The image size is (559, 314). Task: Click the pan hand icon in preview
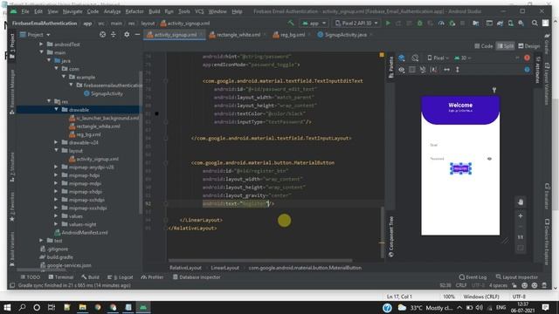(521, 202)
